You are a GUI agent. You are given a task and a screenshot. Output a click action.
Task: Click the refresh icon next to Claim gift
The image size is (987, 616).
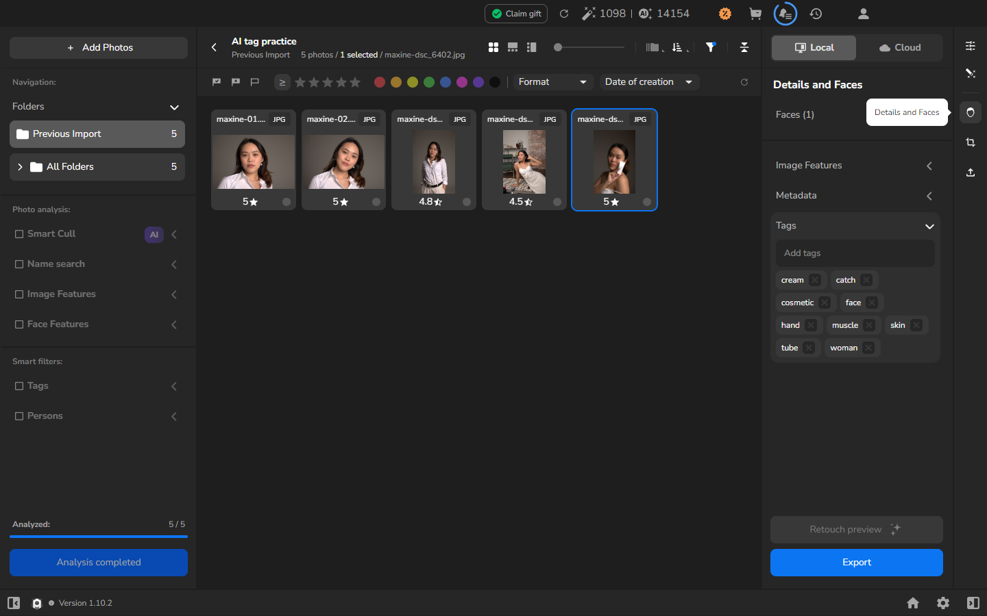pyautogui.click(x=564, y=14)
